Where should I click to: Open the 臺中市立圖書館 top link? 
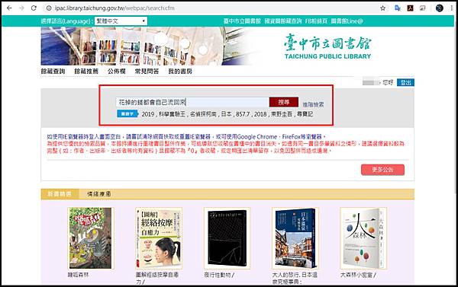[242, 21]
